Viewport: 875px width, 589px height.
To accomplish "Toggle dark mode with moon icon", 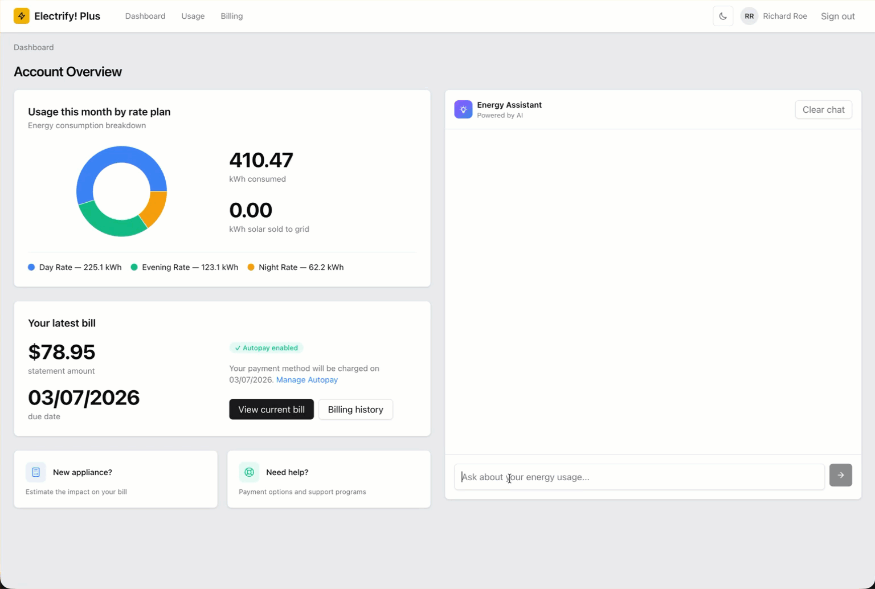I will coord(723,16).
